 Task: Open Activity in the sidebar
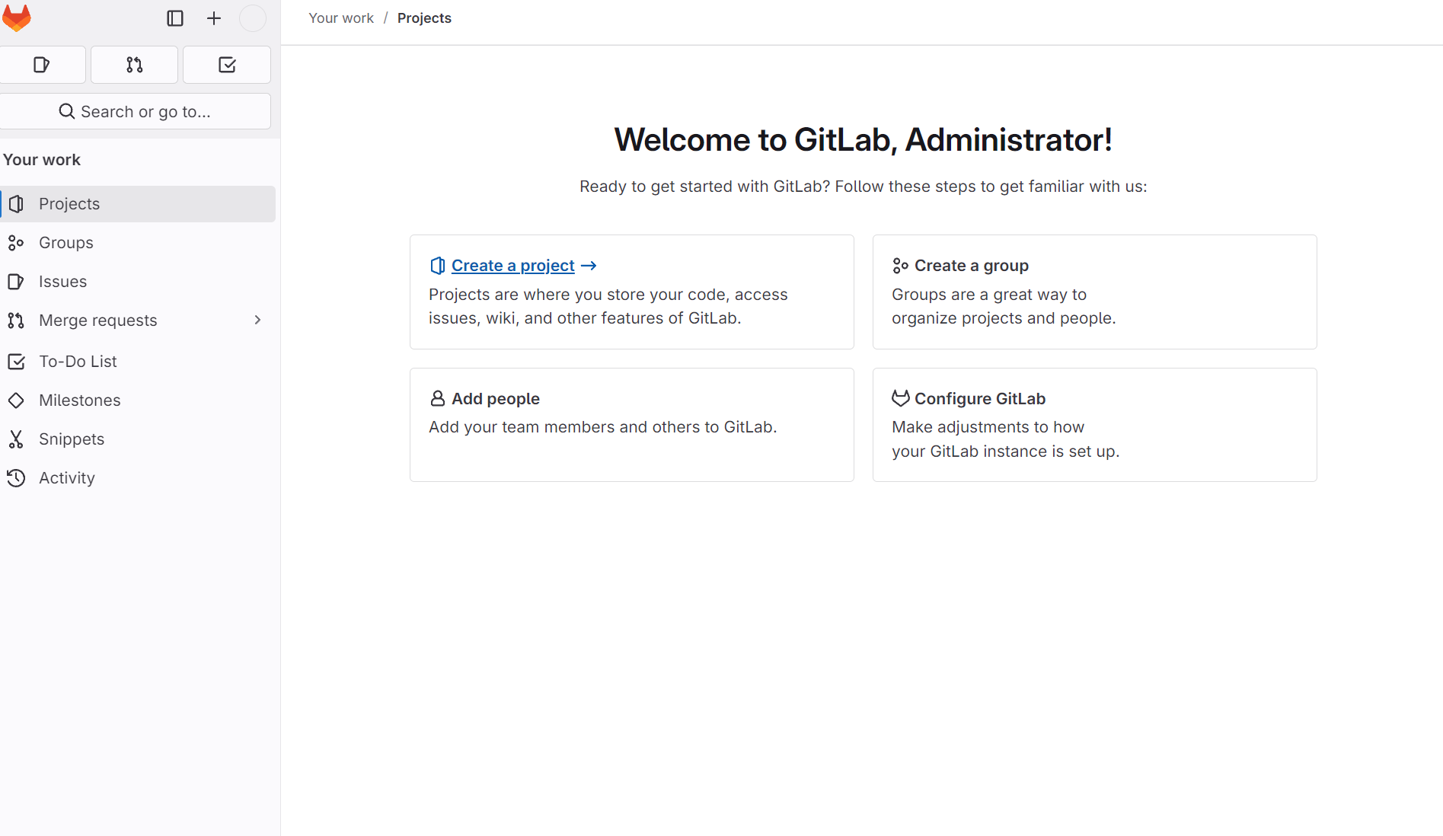(138, 478)
